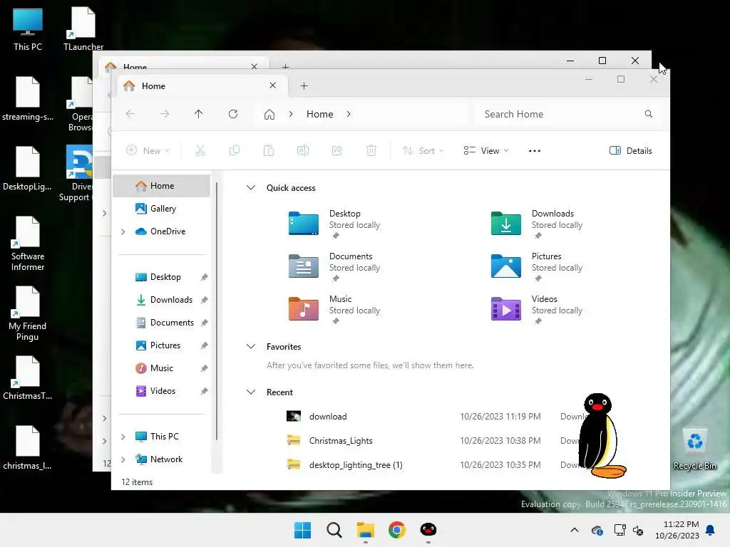This screenshot has height=547, width=730.
Task: Click the Pingu app icon on taskbar
Action: click(x=428, y=530)
